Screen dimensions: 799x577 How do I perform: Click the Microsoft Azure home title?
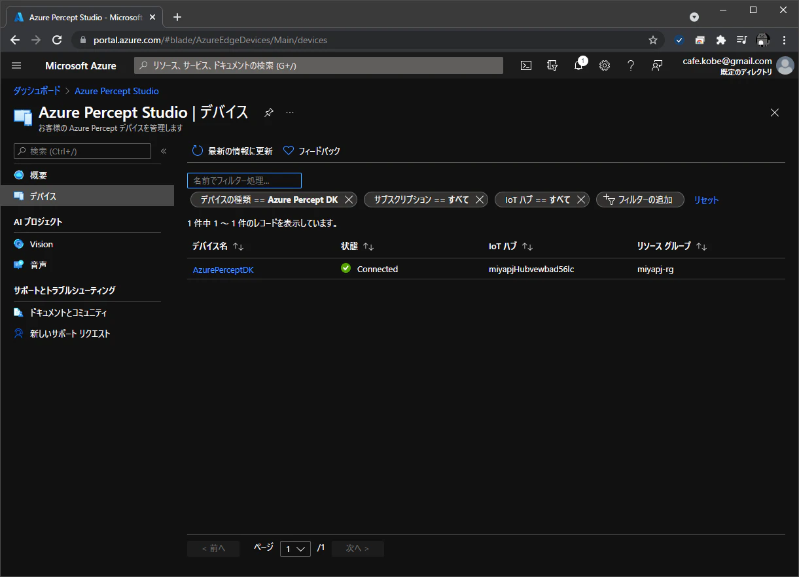(80, 65)
